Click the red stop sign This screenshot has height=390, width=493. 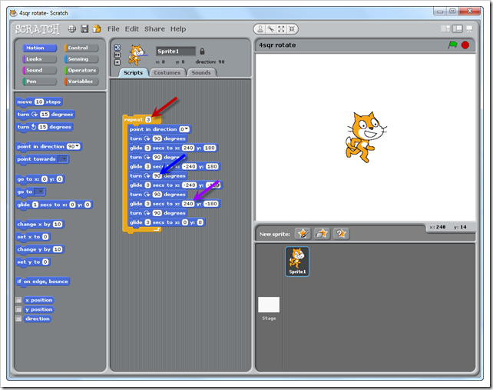tap(465, 45)
